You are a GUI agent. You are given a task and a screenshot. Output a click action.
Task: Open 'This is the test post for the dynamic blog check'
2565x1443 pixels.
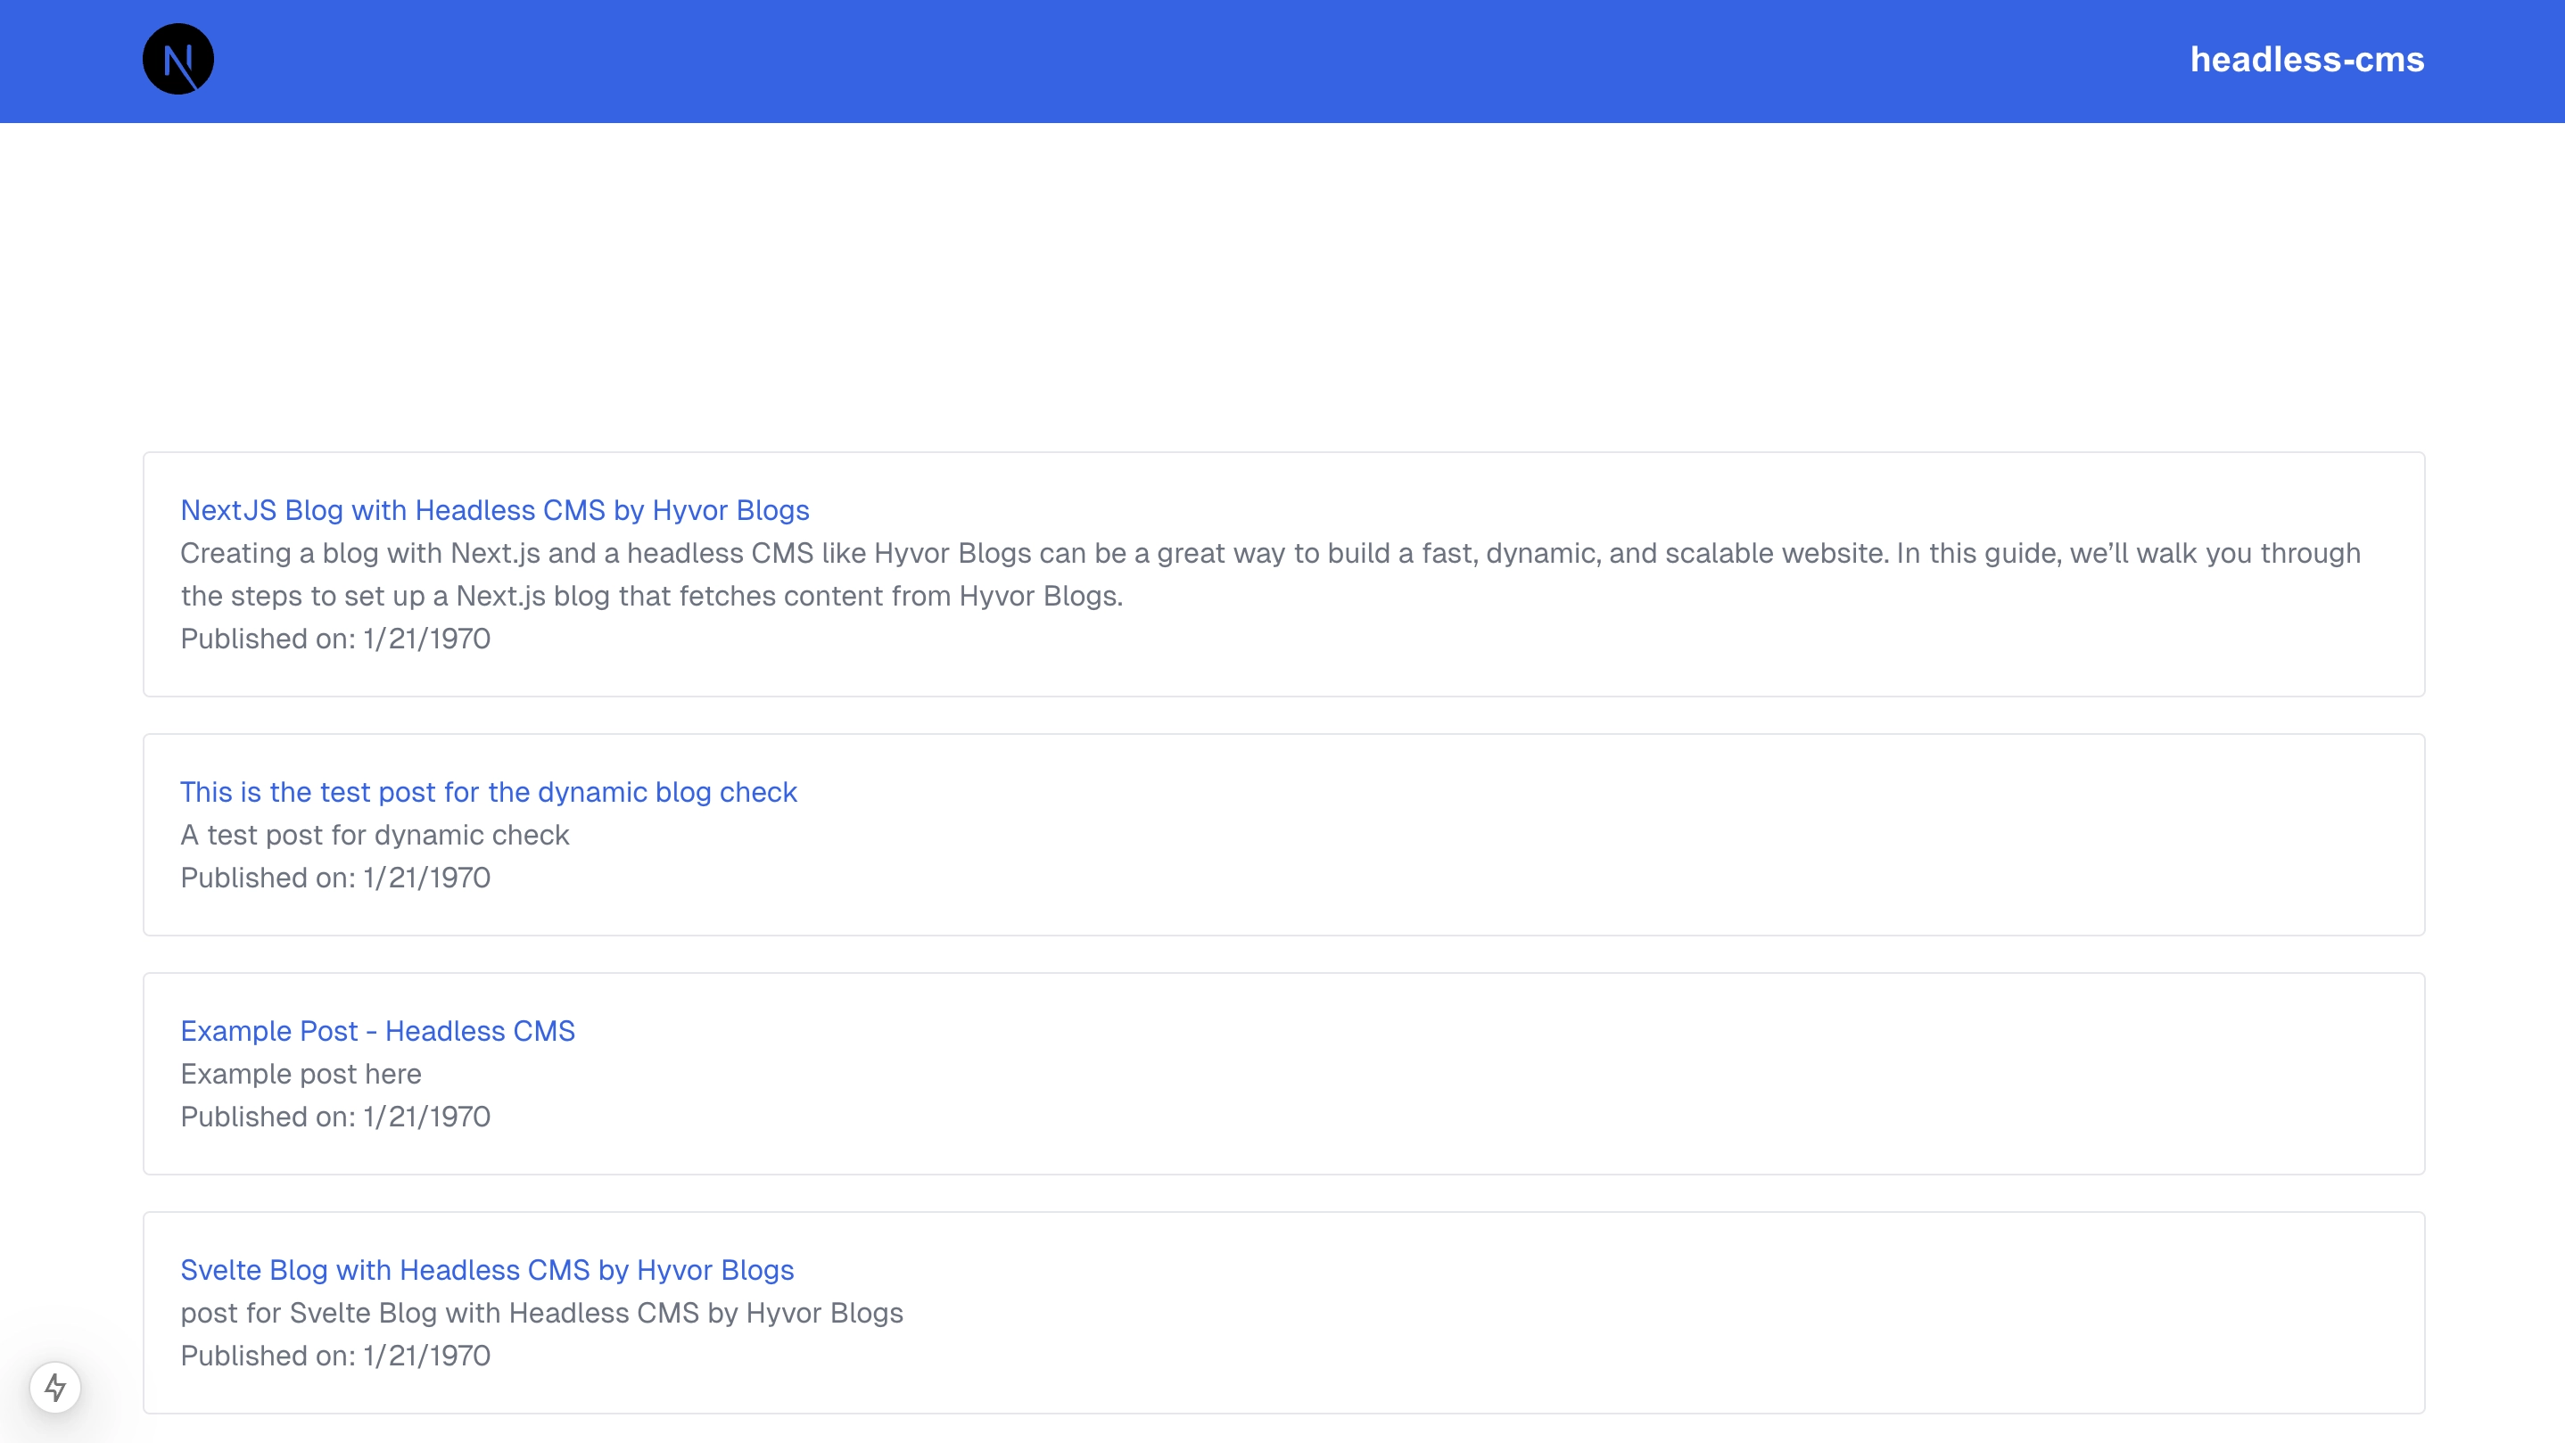pos(488,792)
